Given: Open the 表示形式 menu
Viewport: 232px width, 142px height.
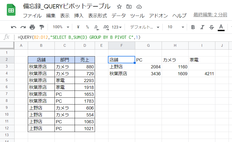Looking at the screenshot, I should (98, 16).
